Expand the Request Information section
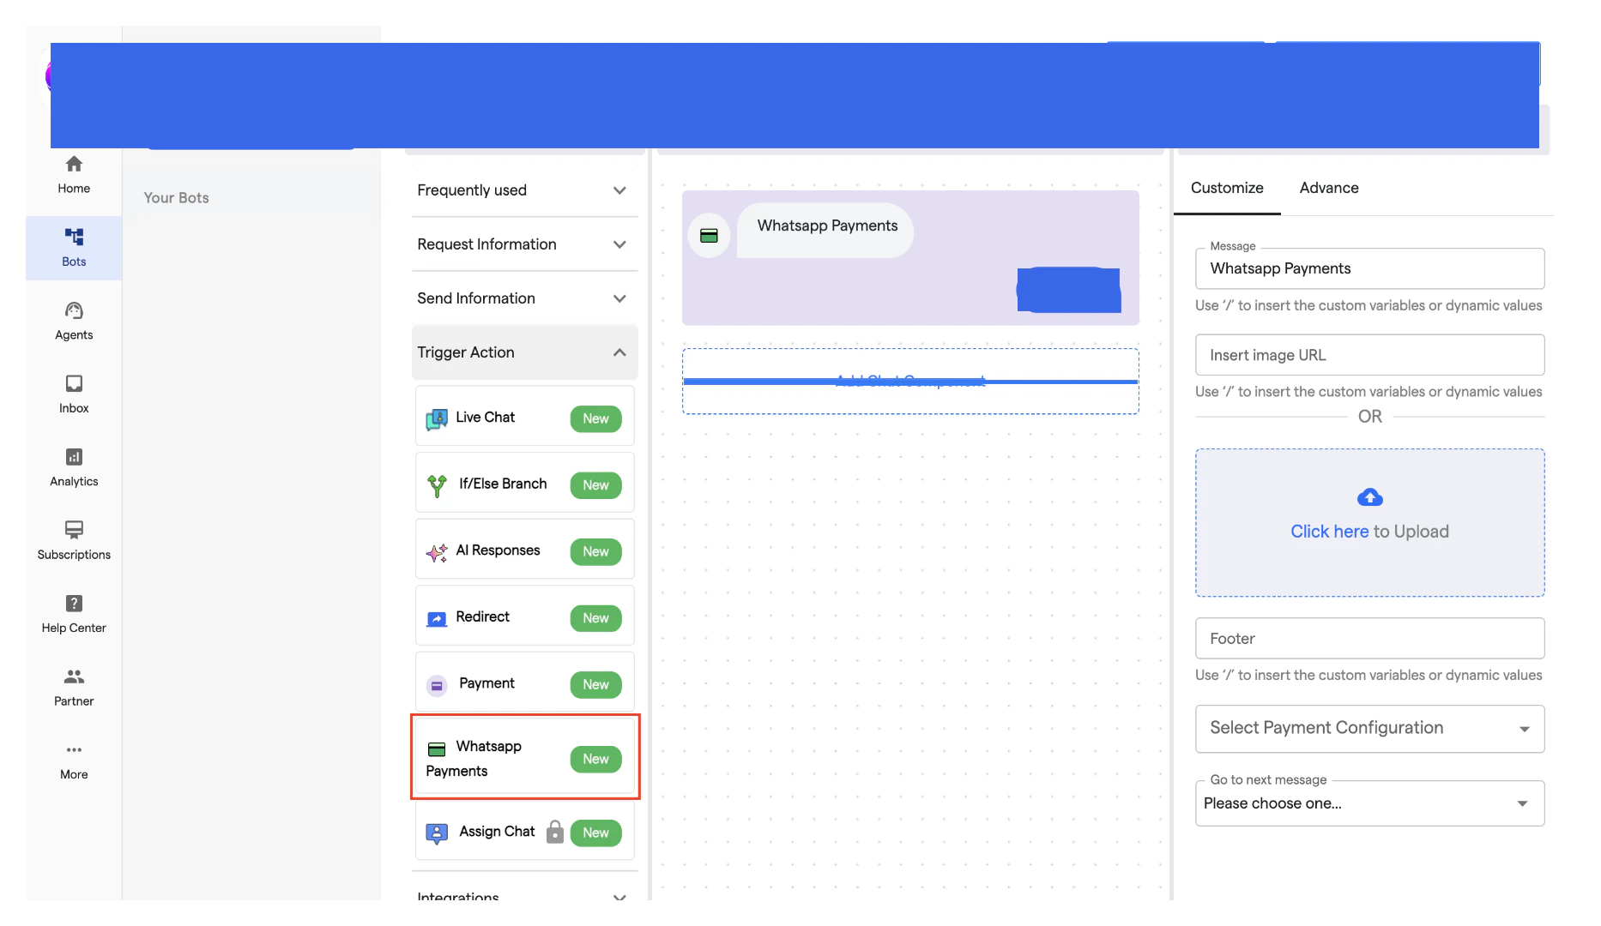 point(524,244)
